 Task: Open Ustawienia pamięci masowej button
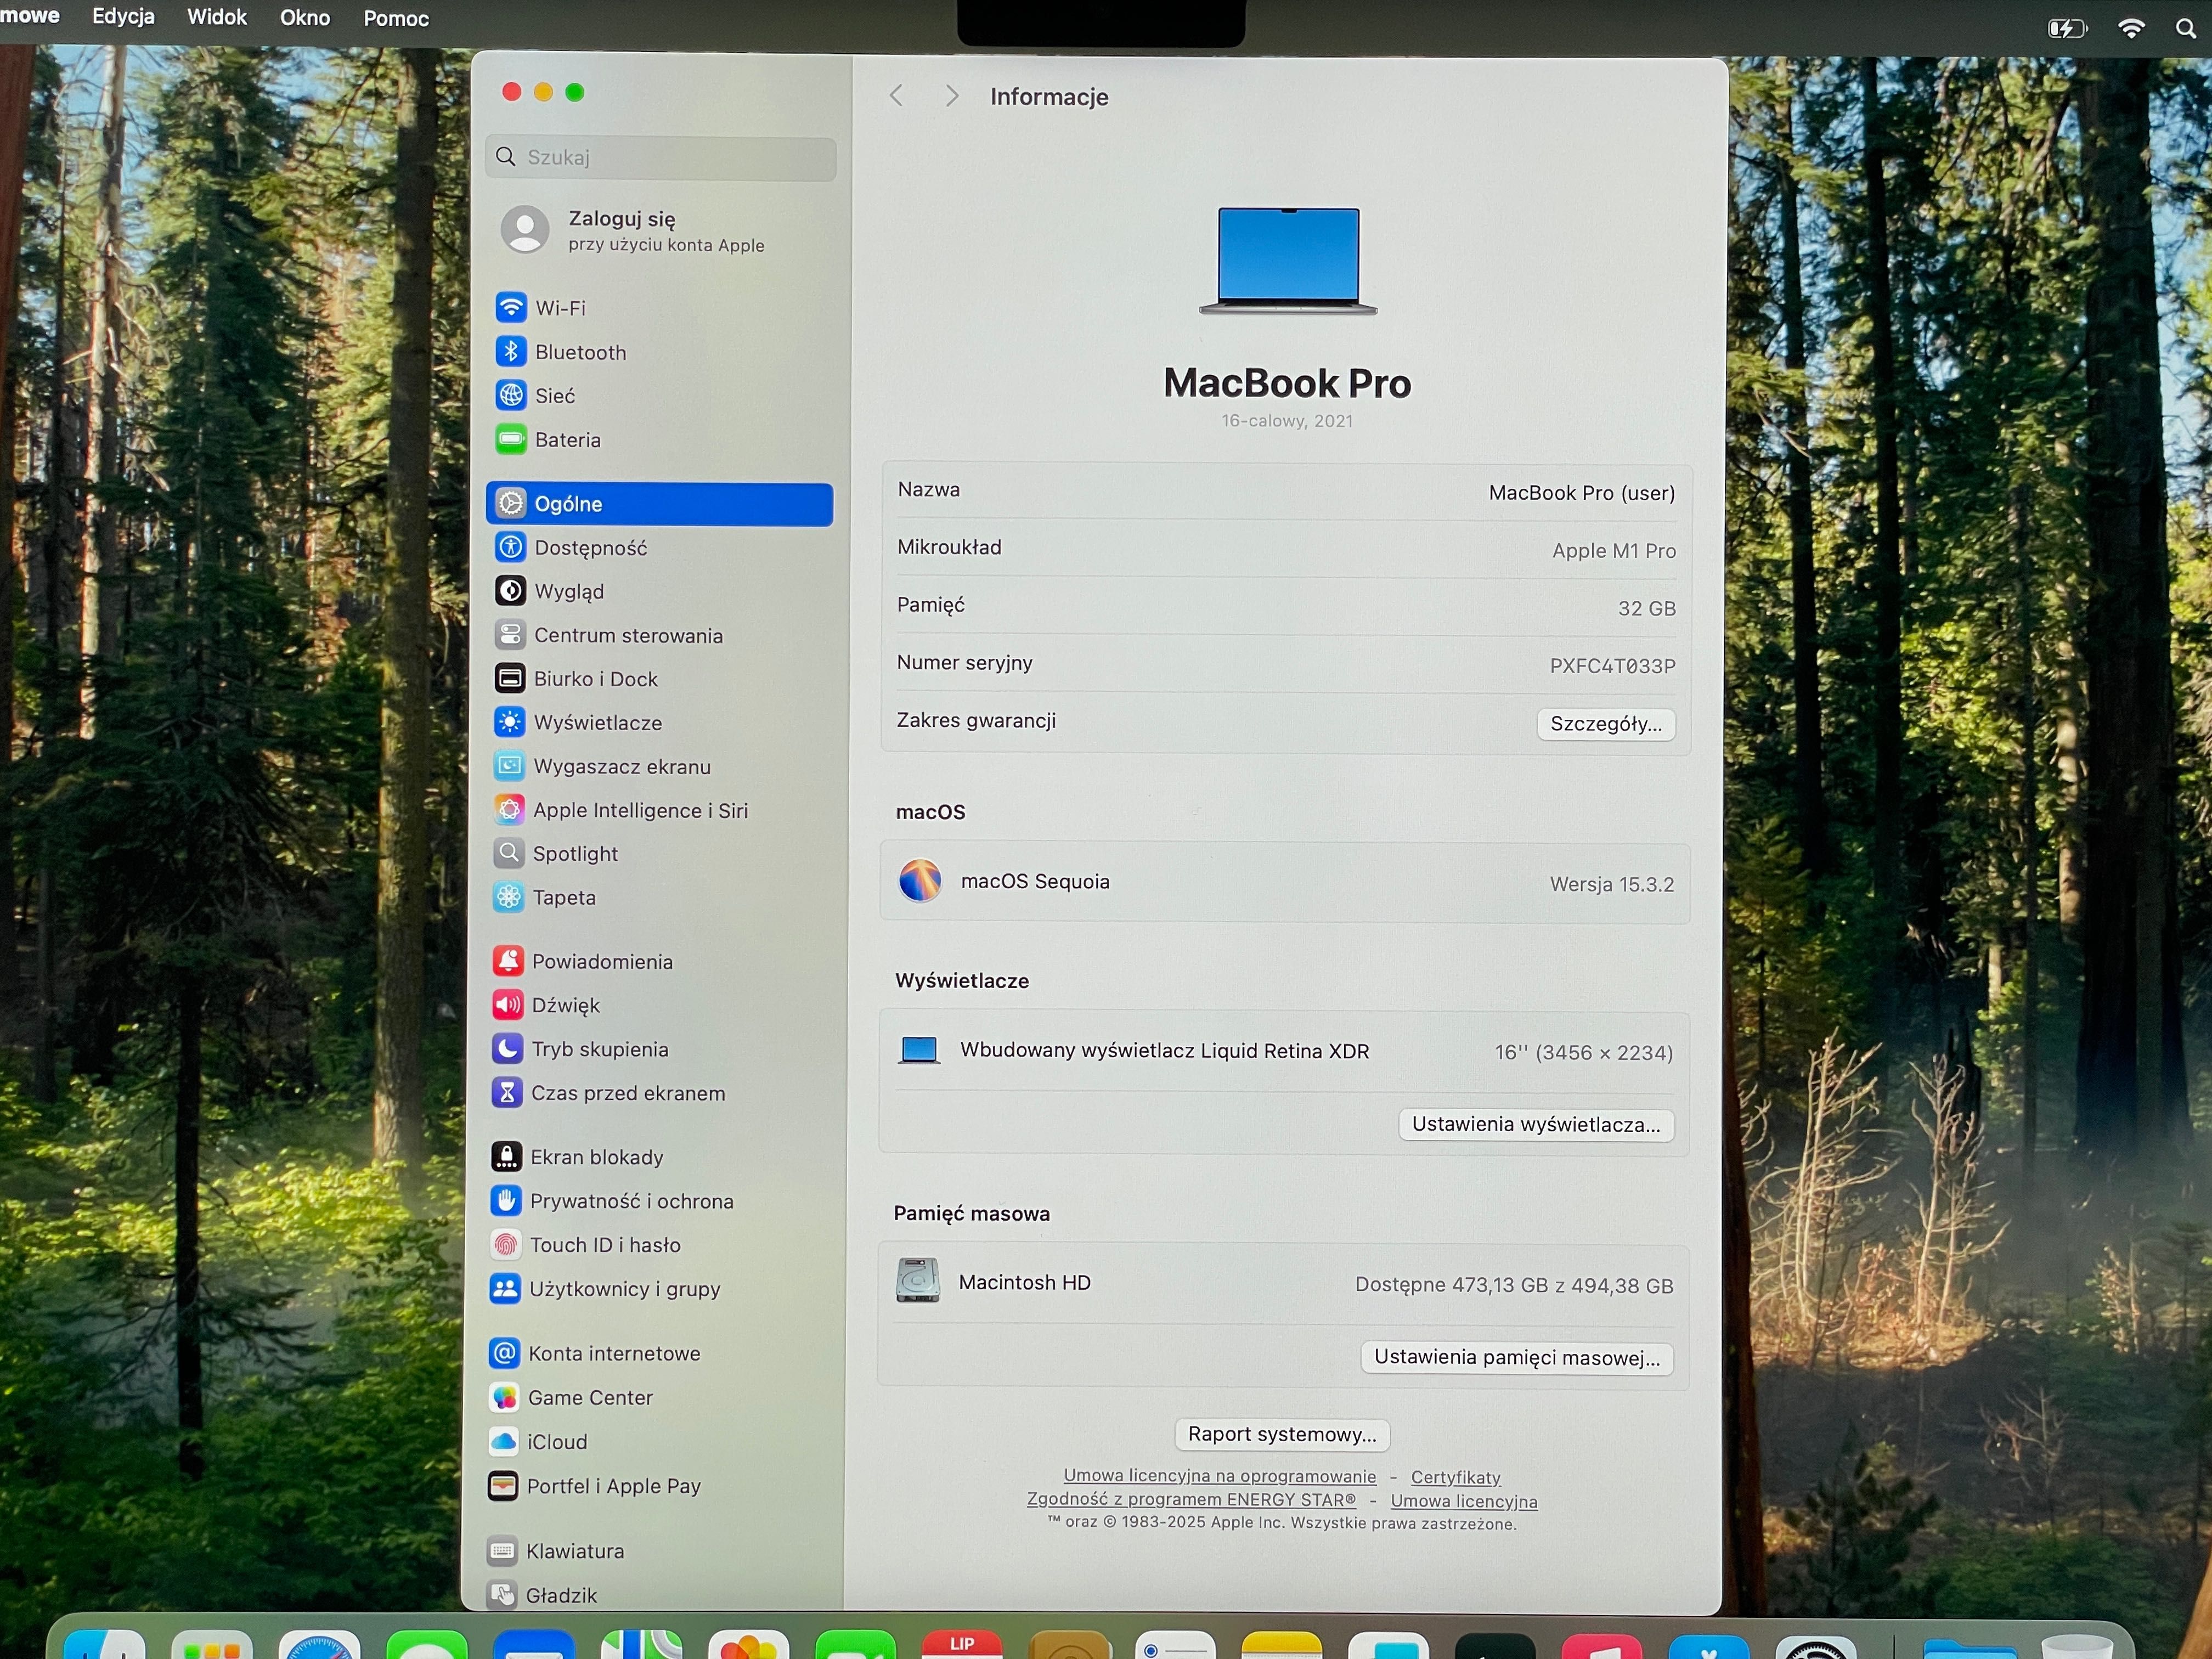coord(1517,1358)
